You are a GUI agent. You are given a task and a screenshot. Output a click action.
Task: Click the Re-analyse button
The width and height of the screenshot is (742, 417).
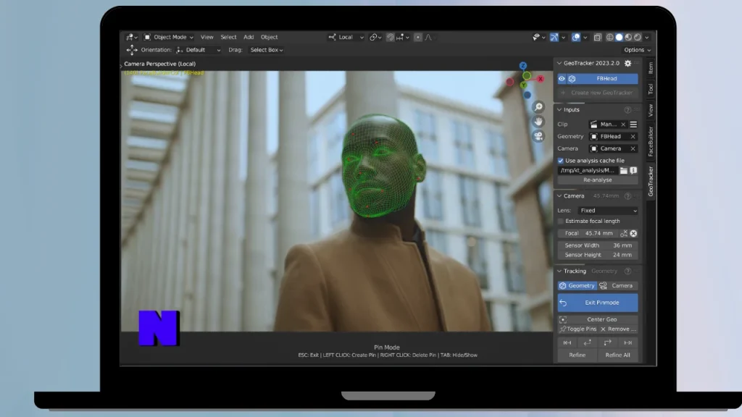click(x=598, y=180)
